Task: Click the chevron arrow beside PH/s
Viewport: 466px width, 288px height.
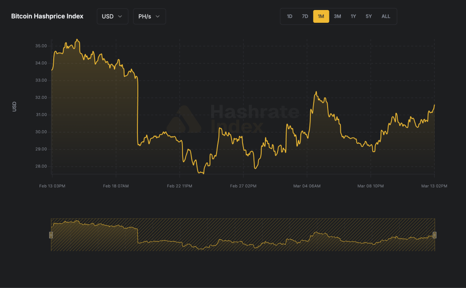Action: point(157,16)
